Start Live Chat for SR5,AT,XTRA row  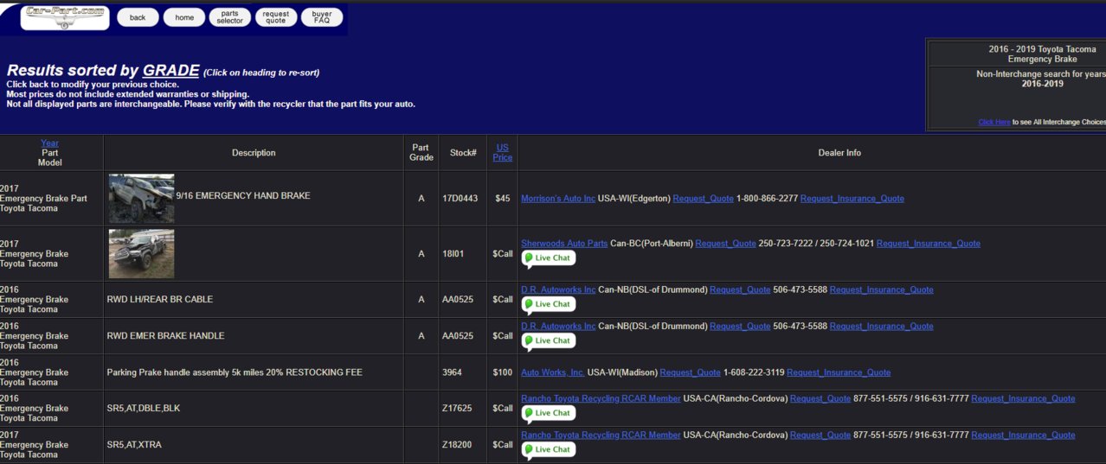tap(548, 449)
